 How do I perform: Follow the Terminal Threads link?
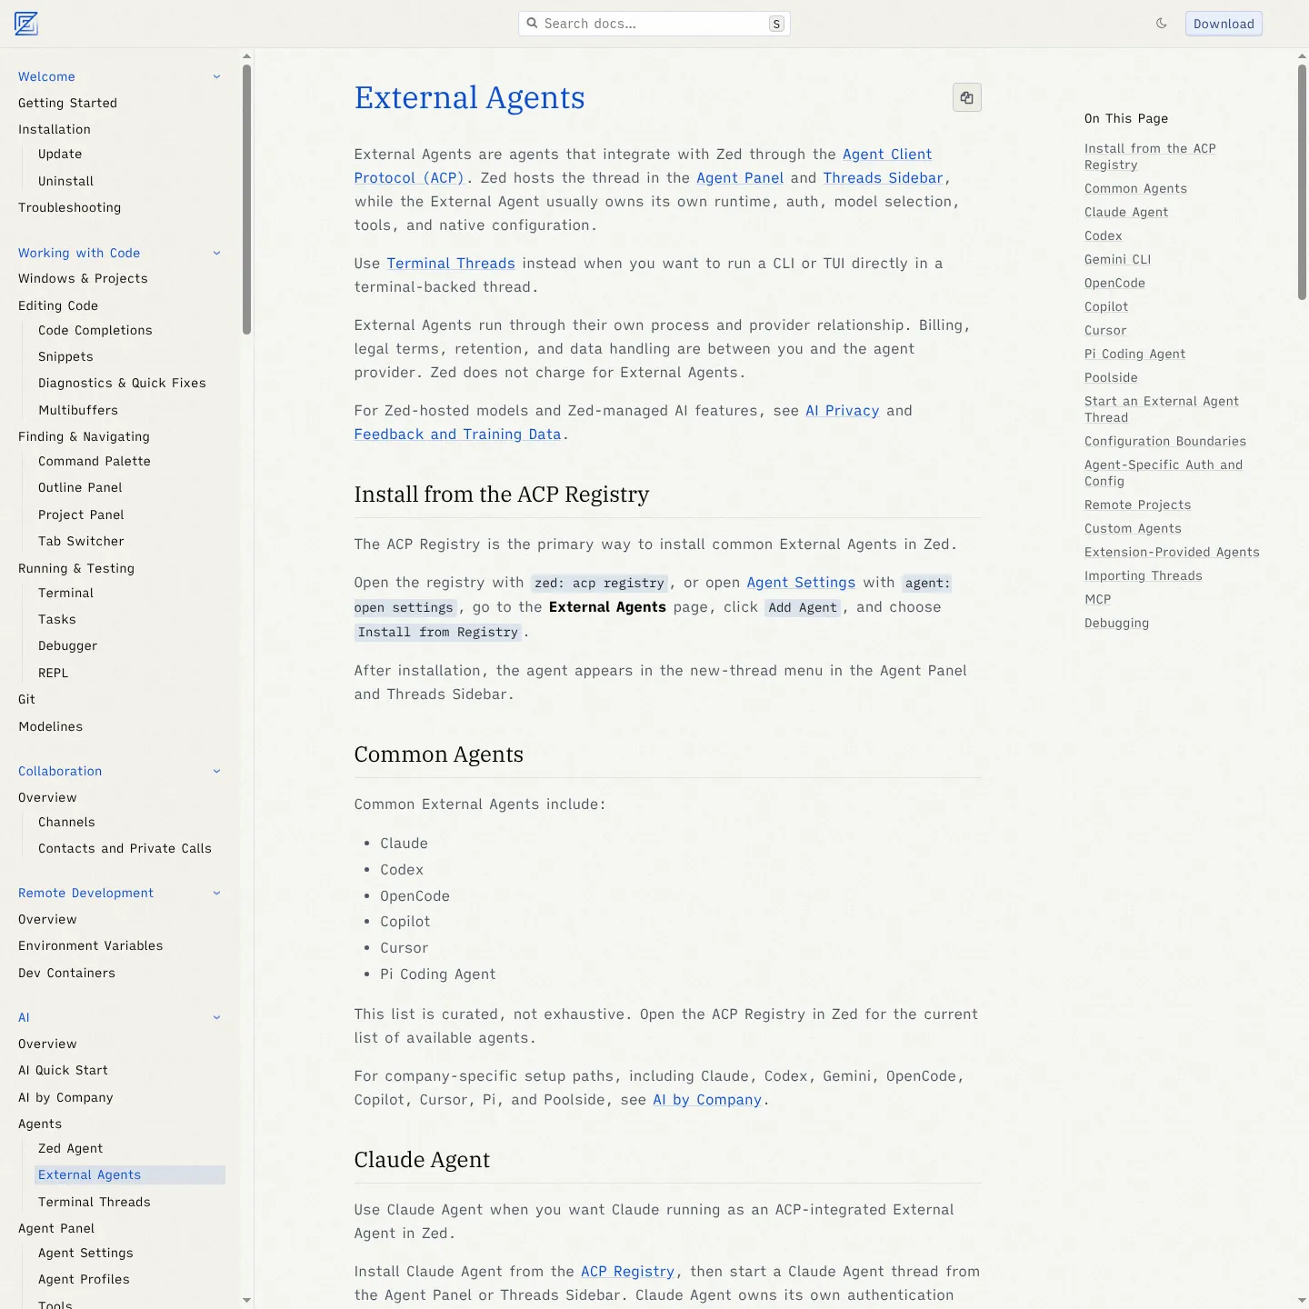451,264
